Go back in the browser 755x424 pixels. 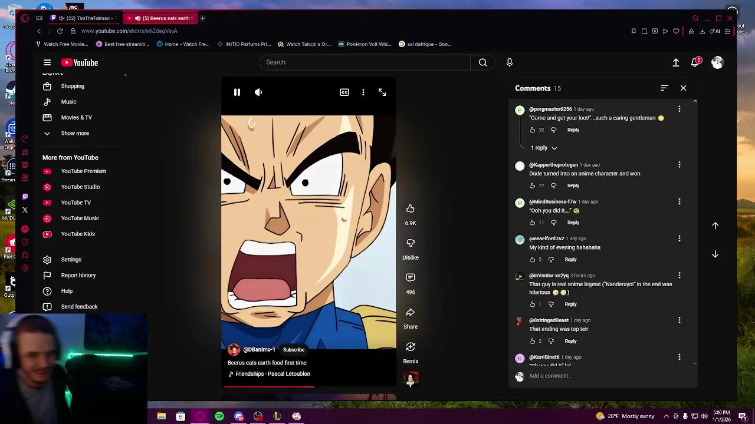[39, 31]
